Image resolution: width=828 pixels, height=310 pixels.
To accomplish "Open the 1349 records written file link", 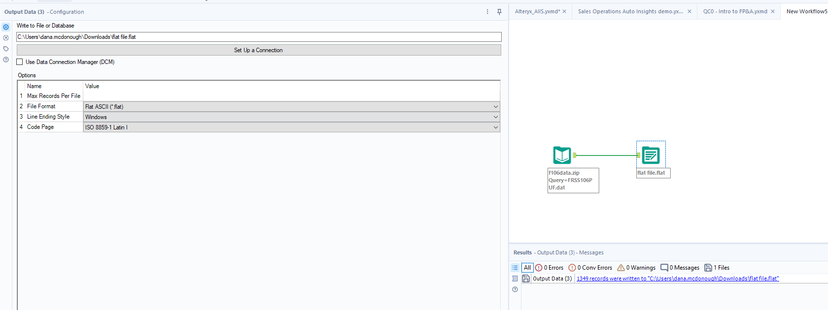I will click(x=678, y=279).
